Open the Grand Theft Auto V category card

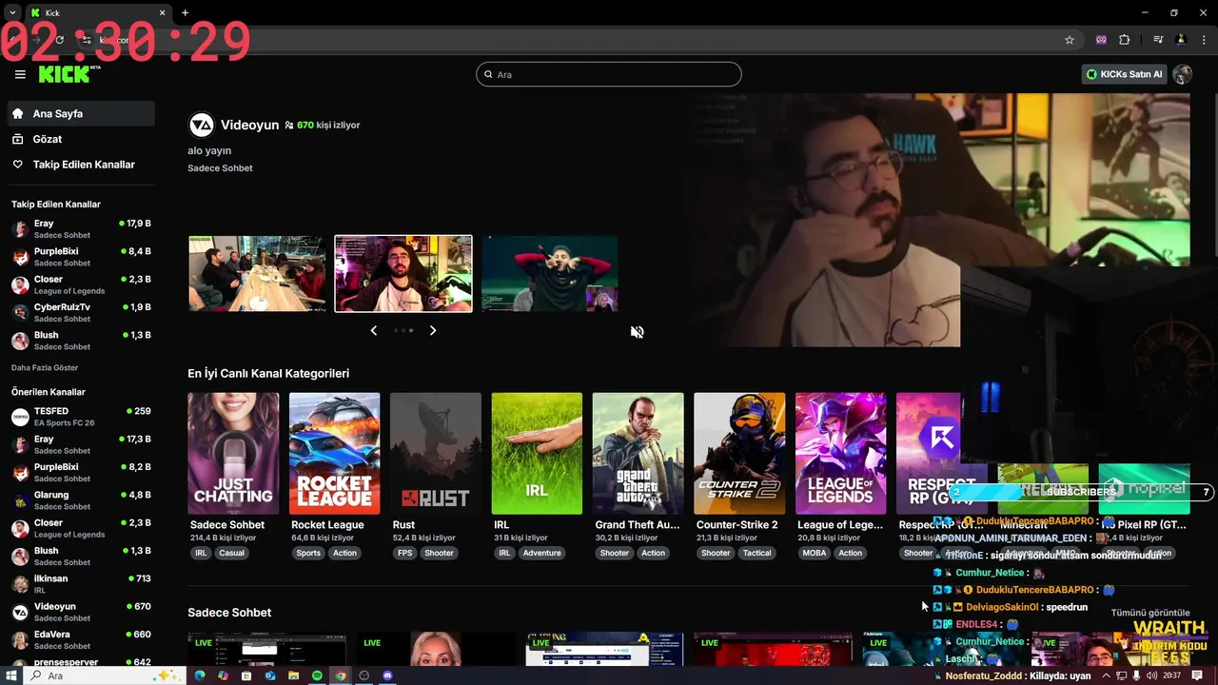click(638, 454)
